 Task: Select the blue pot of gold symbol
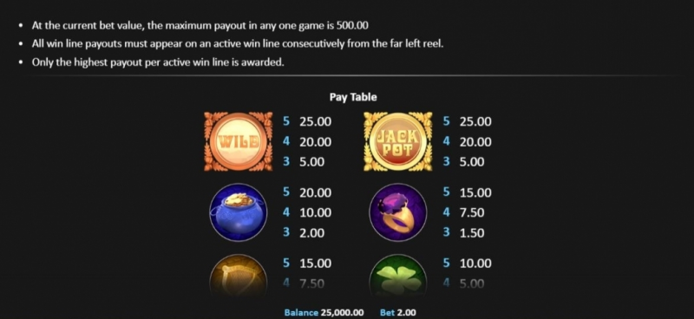[239, 212]
